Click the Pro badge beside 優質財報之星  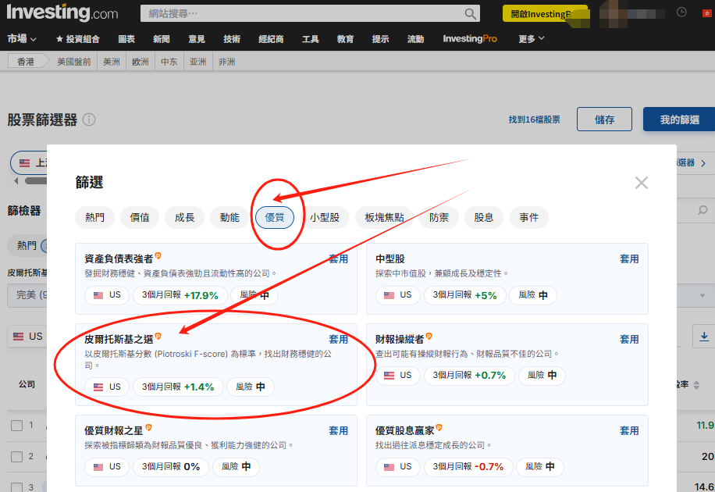[x=148, y=428]
